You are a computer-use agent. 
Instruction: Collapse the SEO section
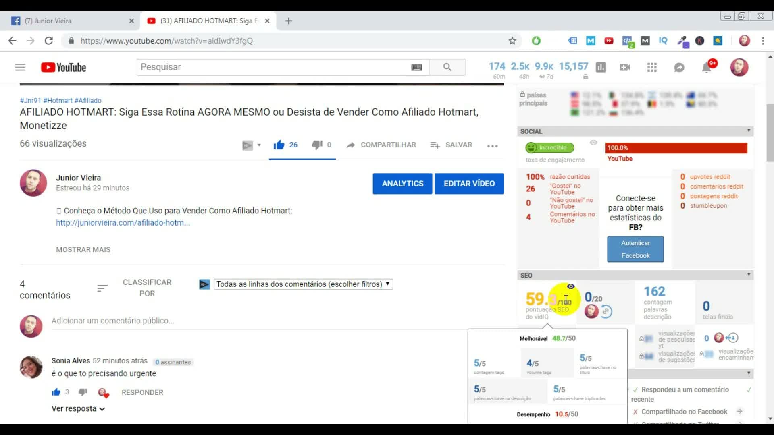pos(749,275)
